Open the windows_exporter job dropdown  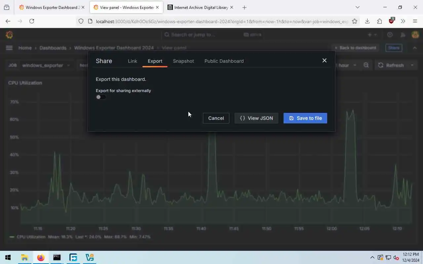tap(46, 65)
